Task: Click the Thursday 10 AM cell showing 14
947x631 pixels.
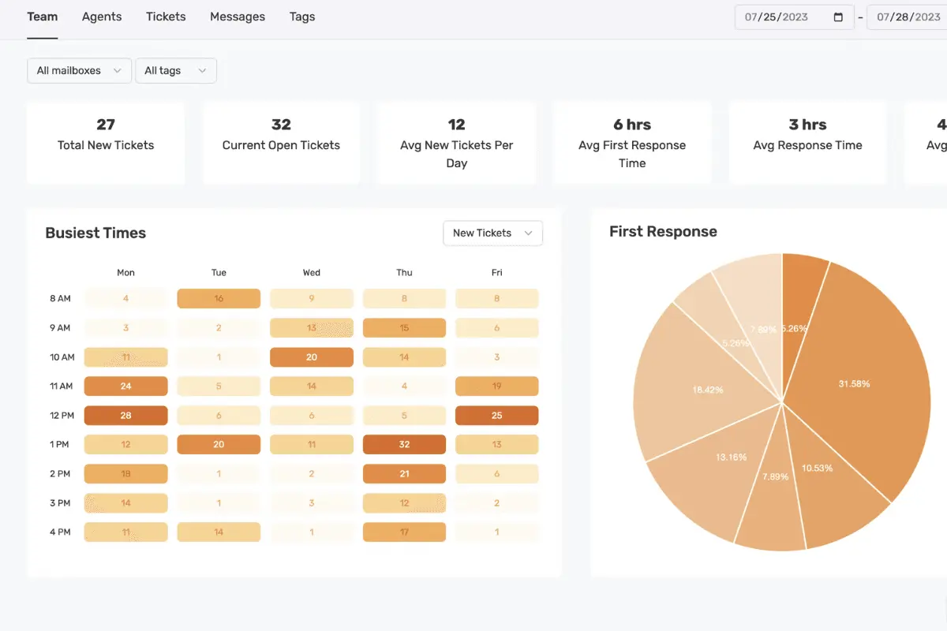Action: click(x=404, y=357)
